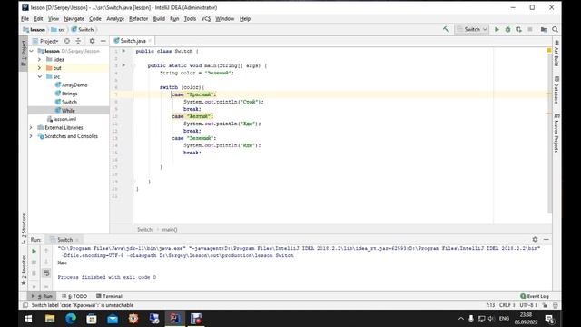This screenshot has width=581, height=327.
Task: Select Switch class in project tree
Action: [66, 102]
